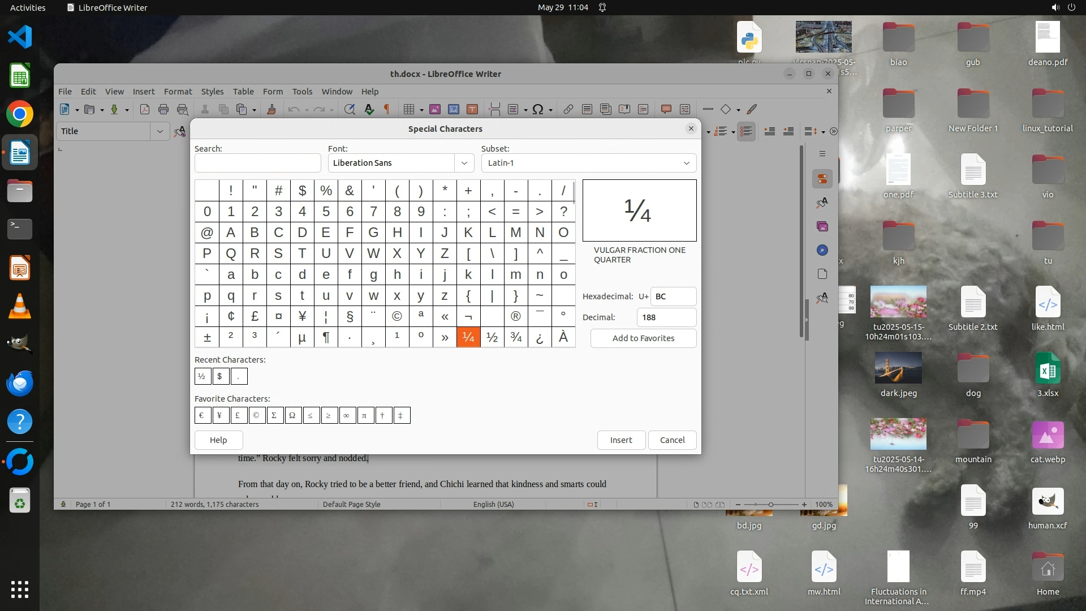Image resolution: width=1086 pixels, height=611 pixels.
Task: Click the Insert Image toolbar icon
Action: (x=435, y=110)
